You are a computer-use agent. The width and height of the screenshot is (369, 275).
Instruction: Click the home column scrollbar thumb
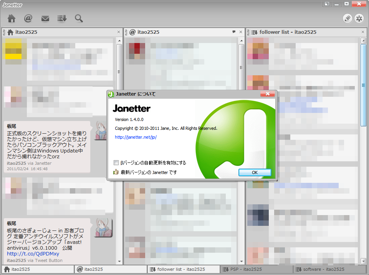tap(119, 67)
